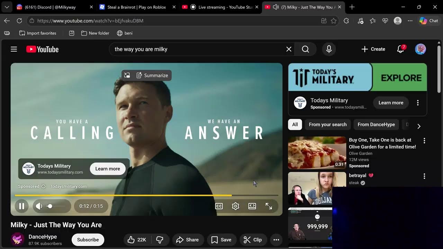Go to the YouTube home logo
443x249 pixels.
[42, 49]
